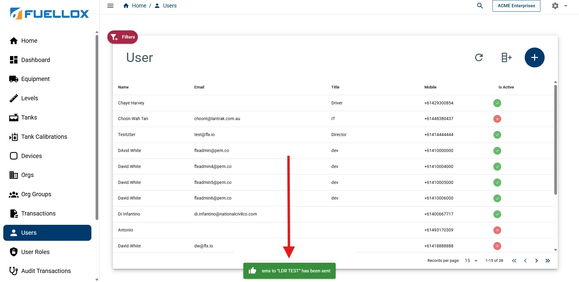Toggle active status for dw@flx.io row

[497, 246]
